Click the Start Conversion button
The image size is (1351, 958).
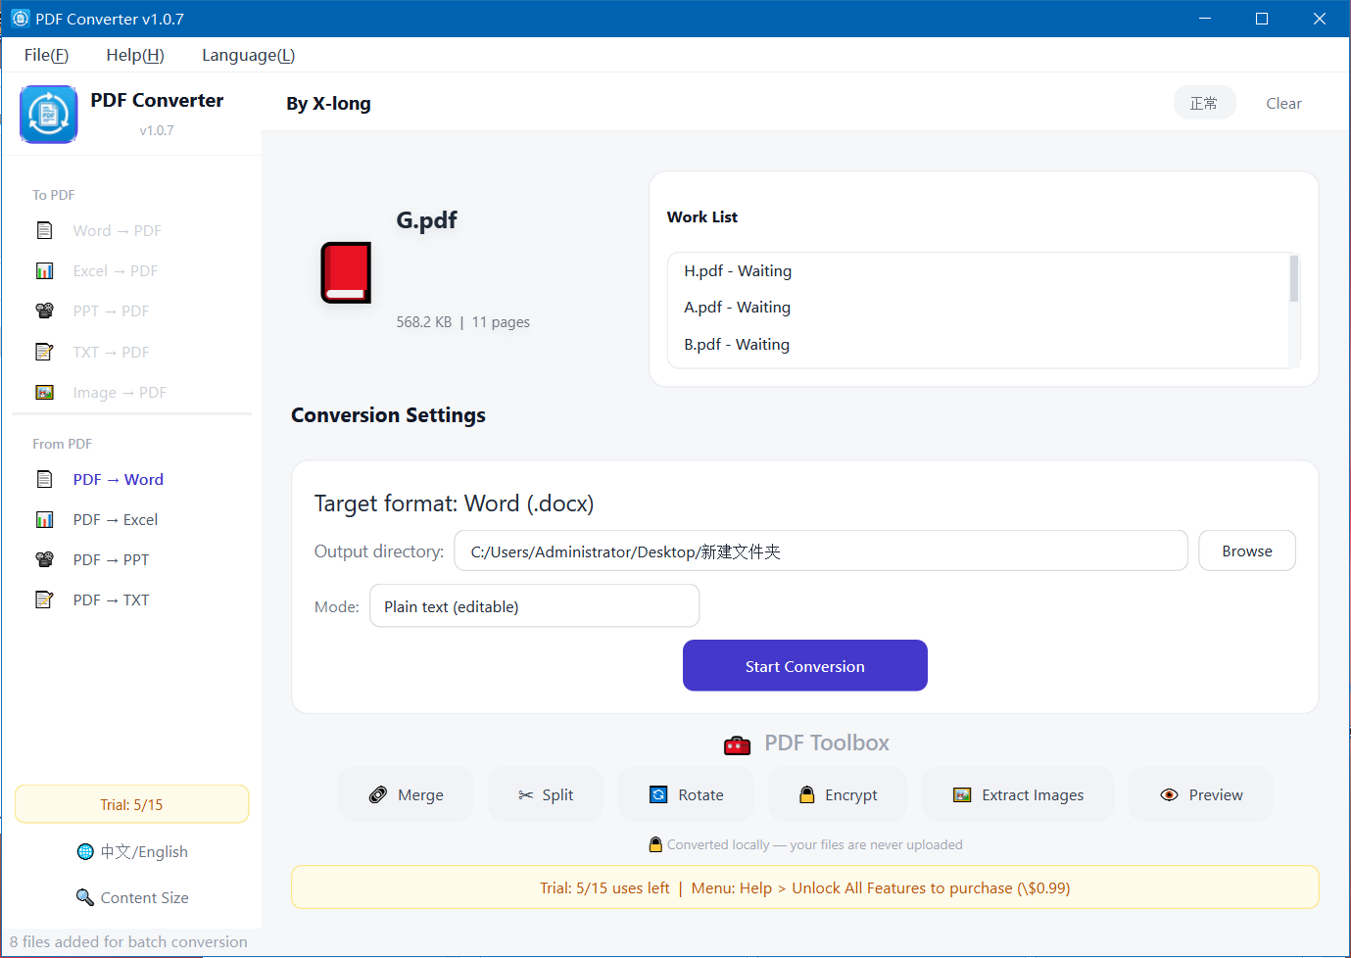[805, 666]
